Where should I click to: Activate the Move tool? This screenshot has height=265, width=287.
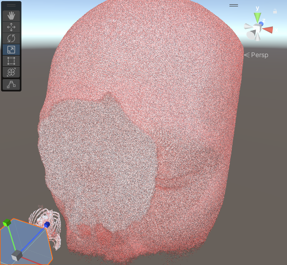coord(11,27)
